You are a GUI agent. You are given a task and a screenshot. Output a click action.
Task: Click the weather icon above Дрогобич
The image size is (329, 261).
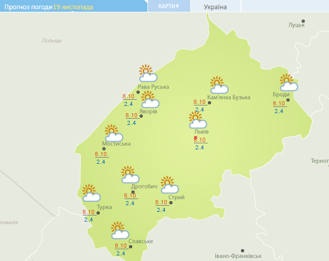[129, 175]
